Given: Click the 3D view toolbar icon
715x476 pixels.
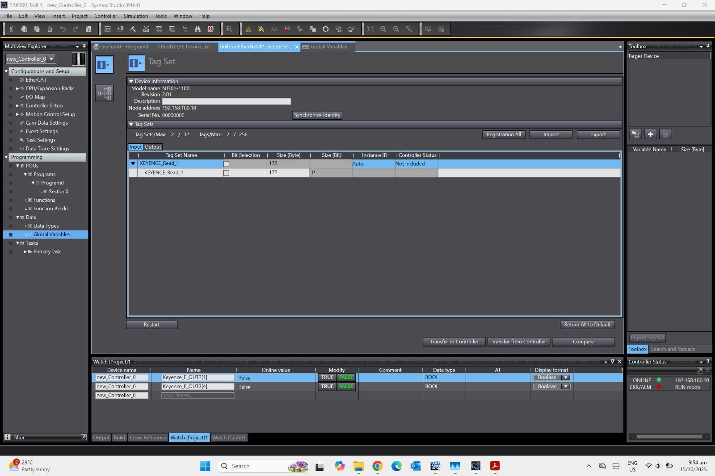Looking at the screenshot, I should click(107, 29).
